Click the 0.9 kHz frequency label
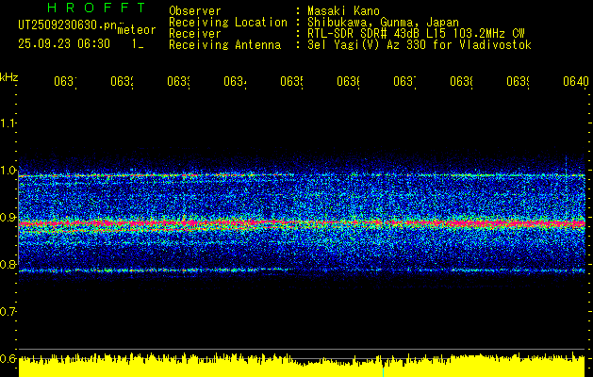 (8, 218)
